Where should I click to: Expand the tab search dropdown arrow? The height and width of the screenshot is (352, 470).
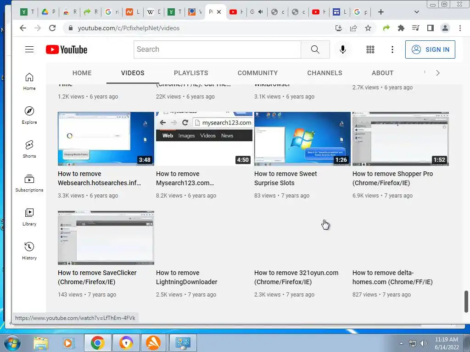[x=416, y=12]
